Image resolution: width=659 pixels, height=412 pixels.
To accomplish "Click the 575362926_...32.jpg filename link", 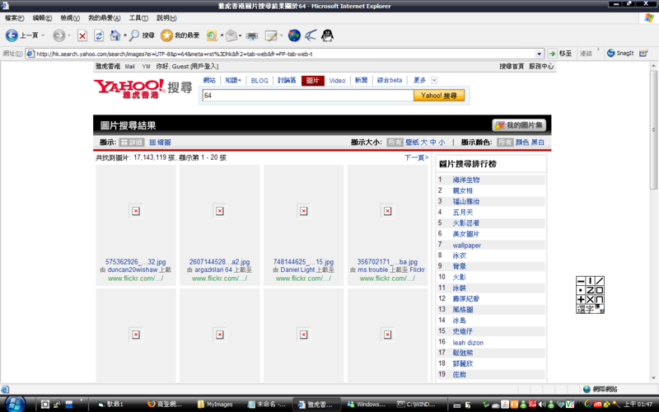I will (135, 262).
